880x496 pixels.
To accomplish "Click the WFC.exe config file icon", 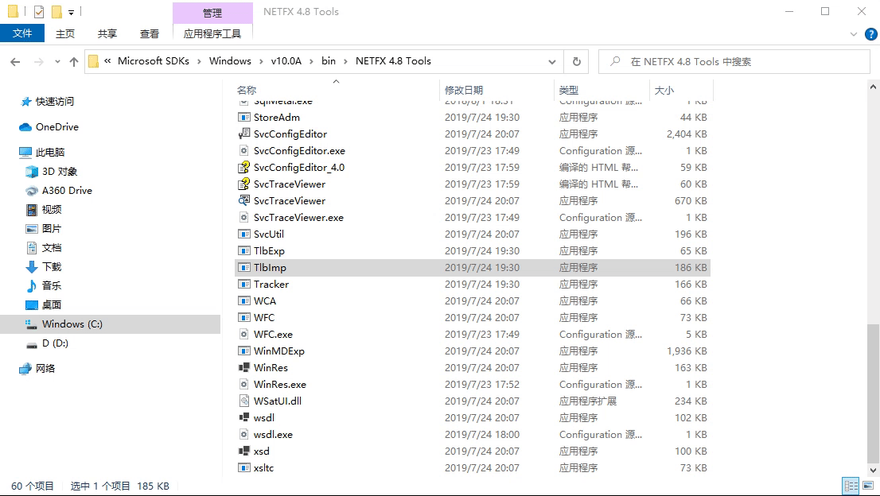I will [x=244, y=334].
